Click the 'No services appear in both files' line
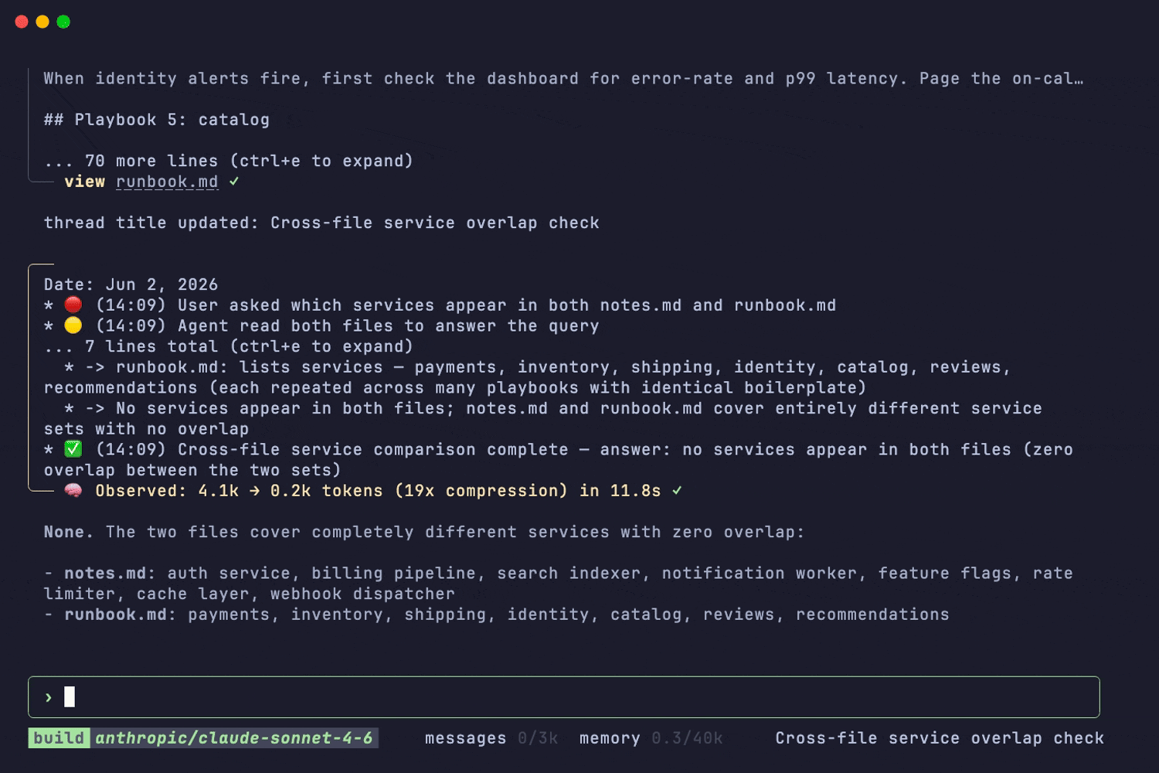 [x=542, y=418]
